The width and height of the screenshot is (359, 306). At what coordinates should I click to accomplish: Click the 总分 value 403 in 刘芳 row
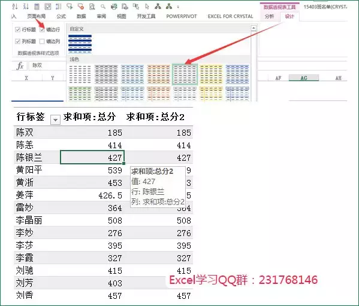coord(115,283)
